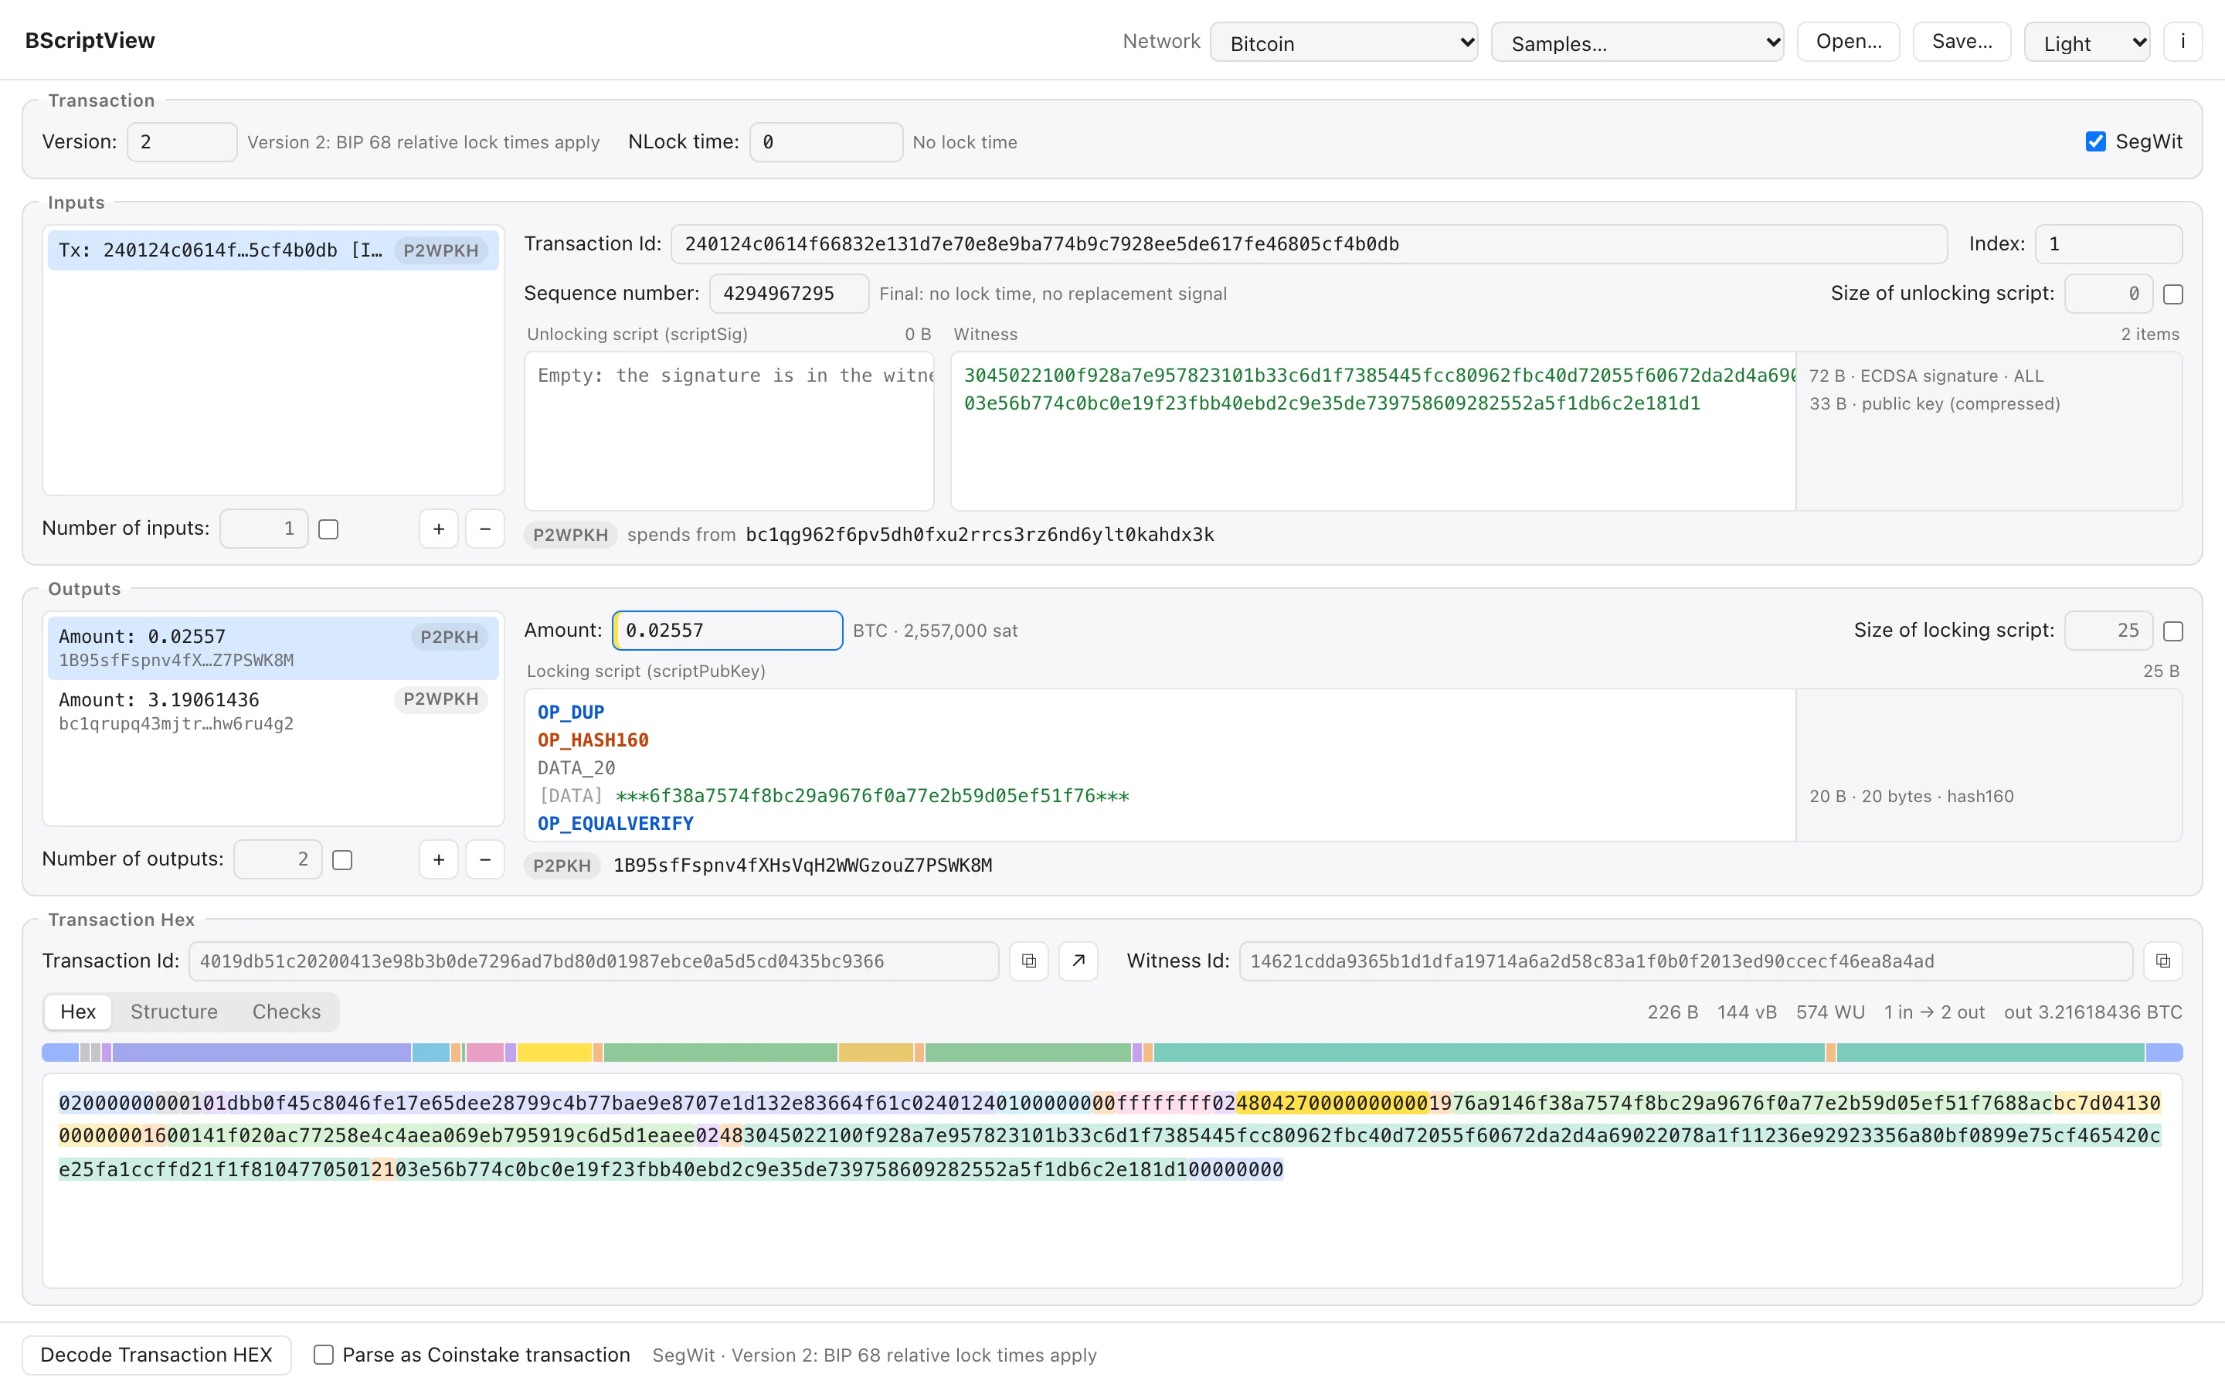Enable Parse as Coinstake transaction
The height and width of the screenshot is (1391, 2225).
coord(324,1354)
